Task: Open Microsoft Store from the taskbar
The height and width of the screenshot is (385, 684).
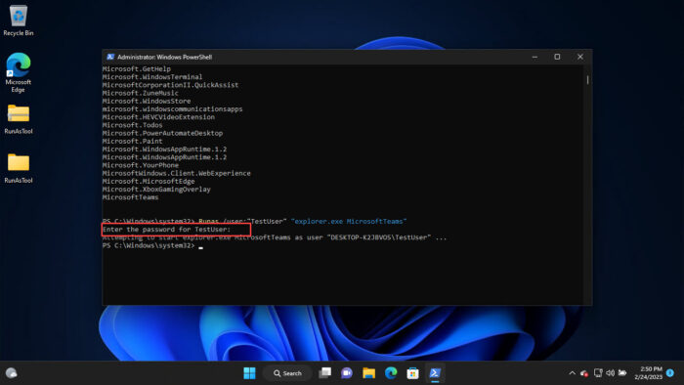Action: point(412,373)
